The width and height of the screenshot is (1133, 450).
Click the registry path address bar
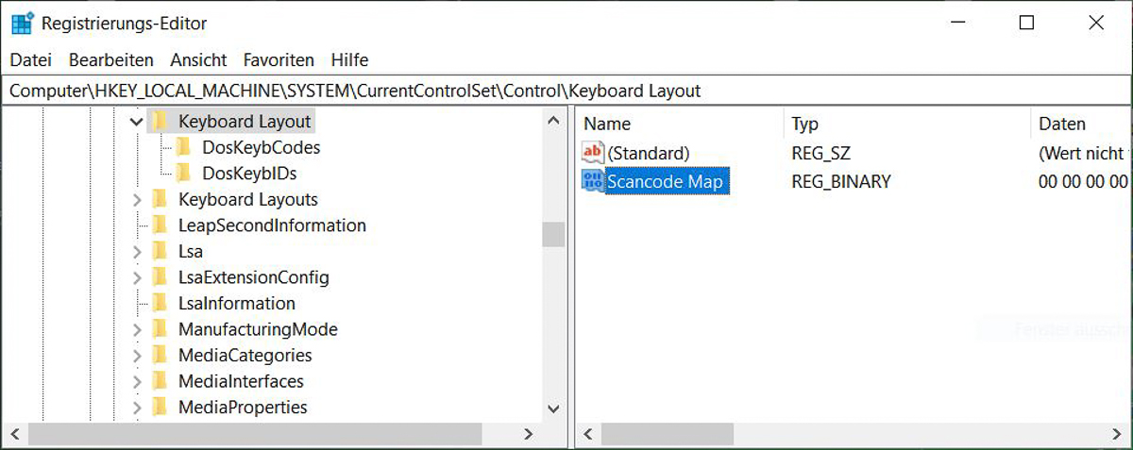coord(565,92)
